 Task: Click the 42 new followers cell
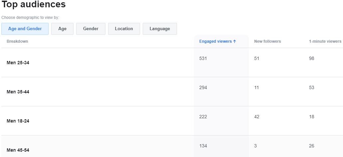[257, 117]
